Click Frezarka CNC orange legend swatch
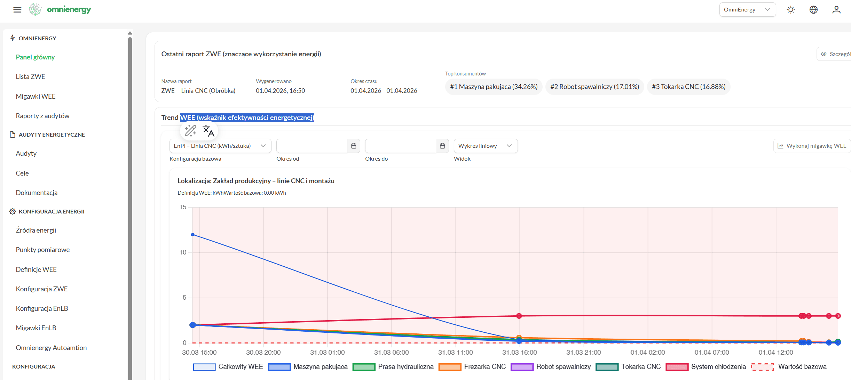 coord(450,367)
